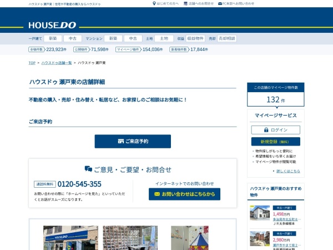This screenshot has height=250, width=333.
Task: Click 中古一戸建て tag on 1,498万円 listing
Action: coord(284,208)
